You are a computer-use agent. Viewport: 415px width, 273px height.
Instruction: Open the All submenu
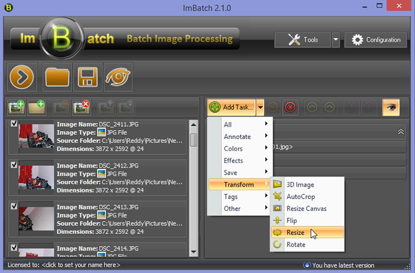[x=239, y=124]
